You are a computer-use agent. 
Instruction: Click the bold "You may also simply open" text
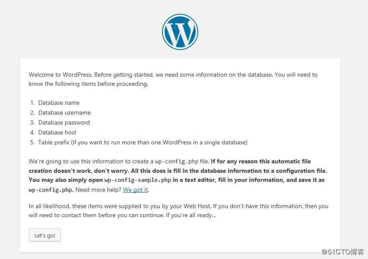(x=66, y=180)
